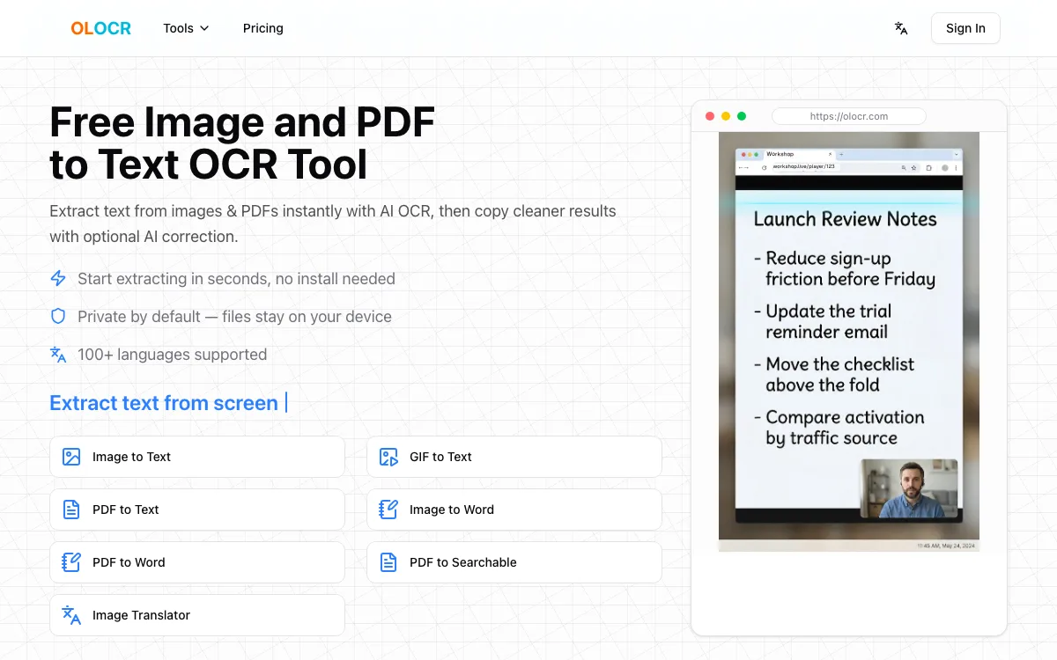Click 'Private by default' feature text

click(234, 317)
